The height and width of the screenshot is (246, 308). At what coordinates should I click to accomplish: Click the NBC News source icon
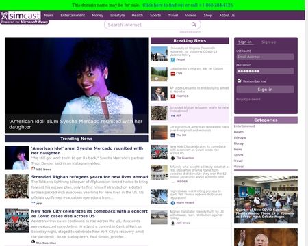[x=33, y=169]
